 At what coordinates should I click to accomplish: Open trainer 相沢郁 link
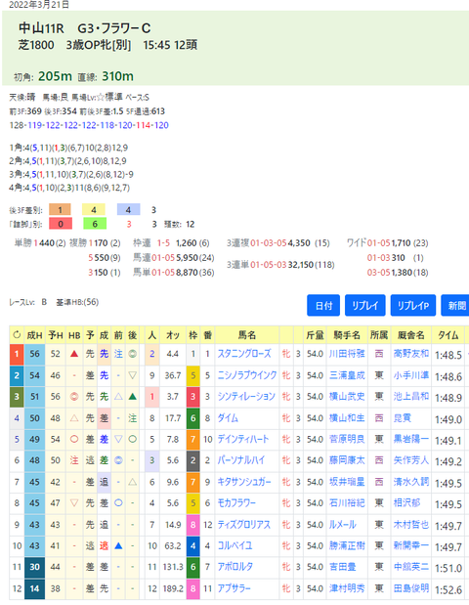coord(406,503)
